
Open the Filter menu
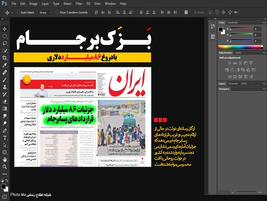click(79, 4)
